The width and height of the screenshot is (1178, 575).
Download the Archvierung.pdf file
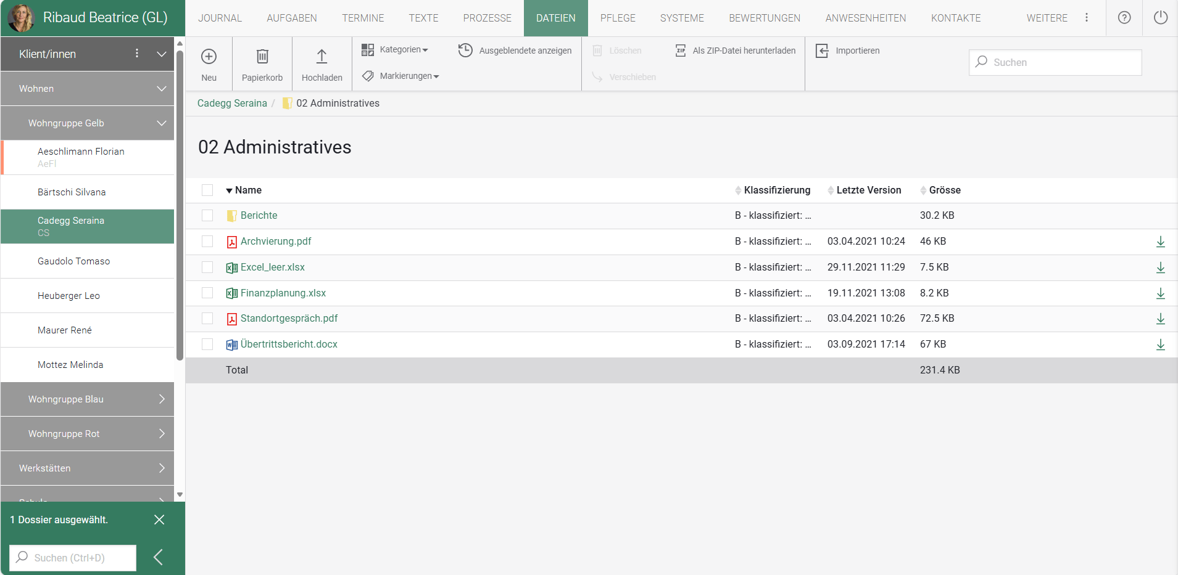(x=1160, y=242)
